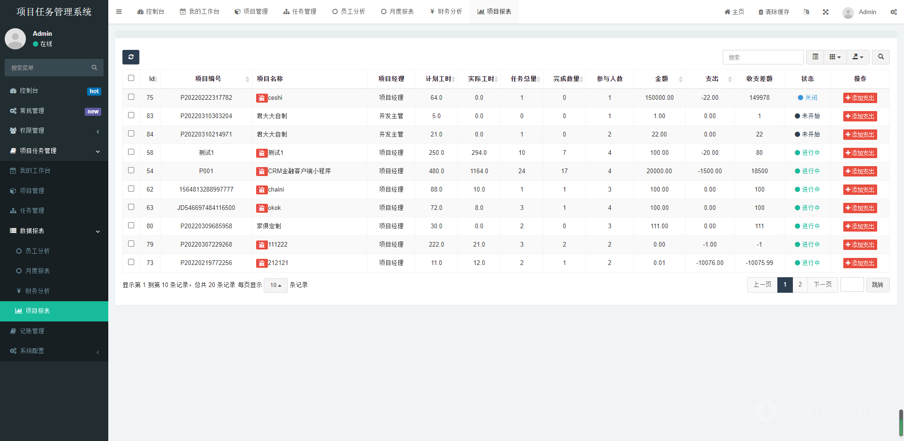Open the per-page records dropdown showing 10
The height and width of the screenshot is (441, 904).
click(x=275, y=285)
